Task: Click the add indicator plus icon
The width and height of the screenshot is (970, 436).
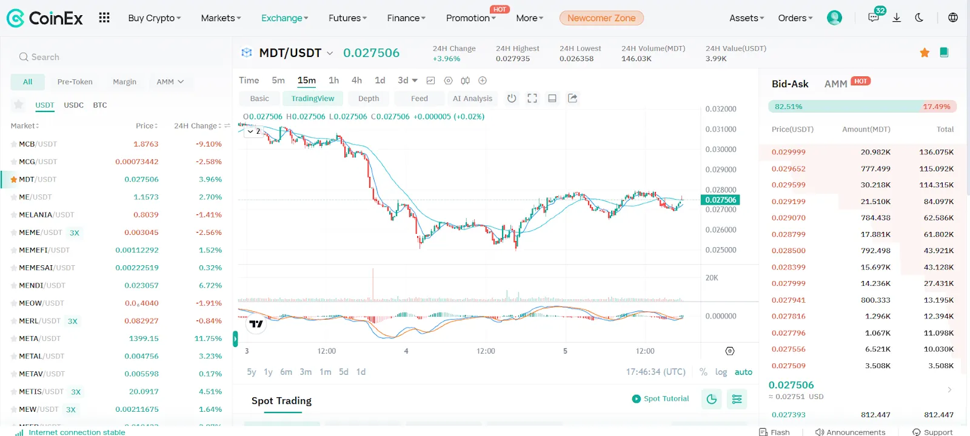Action: click(x=483, y=81)
